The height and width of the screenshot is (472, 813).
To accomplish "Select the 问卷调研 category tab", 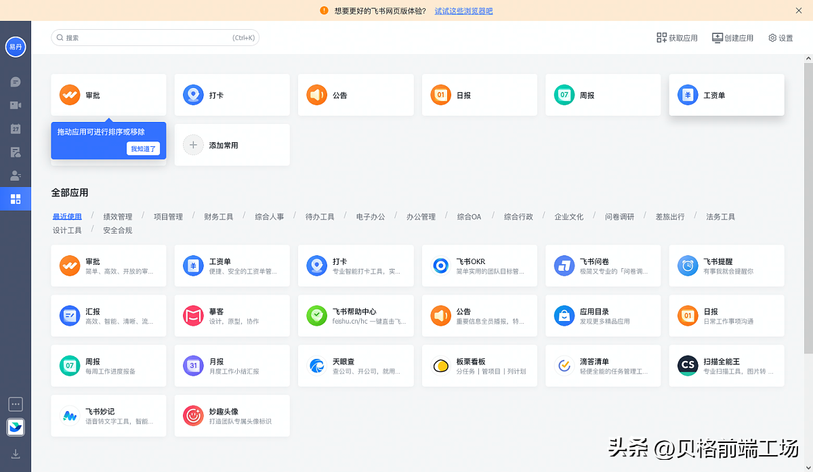I will tap(620, 217).
